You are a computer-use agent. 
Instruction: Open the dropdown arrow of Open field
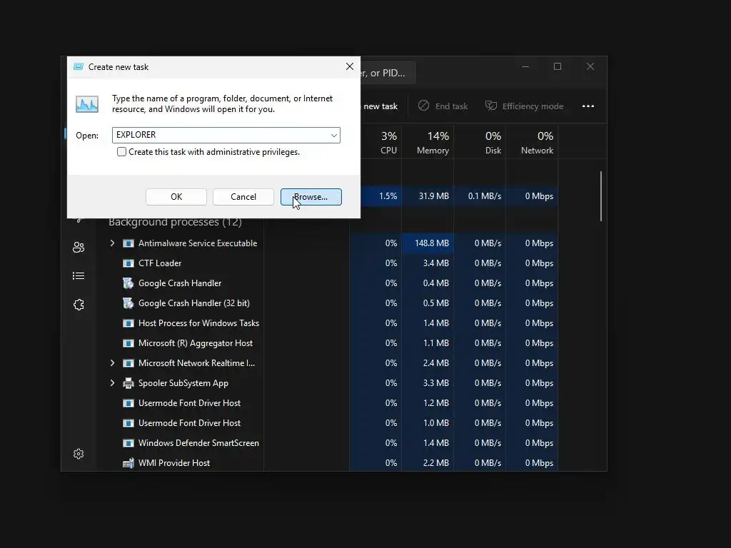(x=334, y=135)
